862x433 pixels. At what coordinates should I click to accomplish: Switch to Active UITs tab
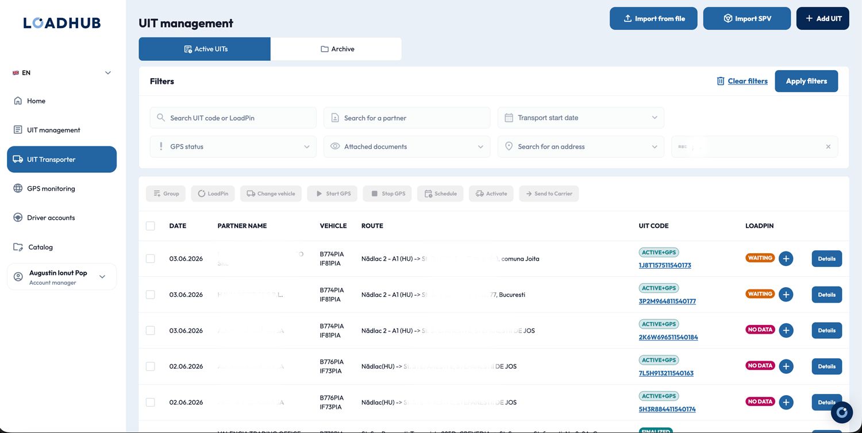point(205,49)
